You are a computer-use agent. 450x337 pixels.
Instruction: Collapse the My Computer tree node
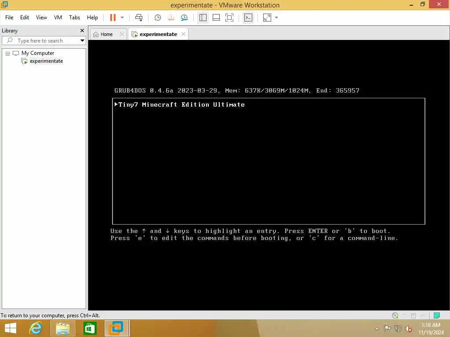point(8,54)
